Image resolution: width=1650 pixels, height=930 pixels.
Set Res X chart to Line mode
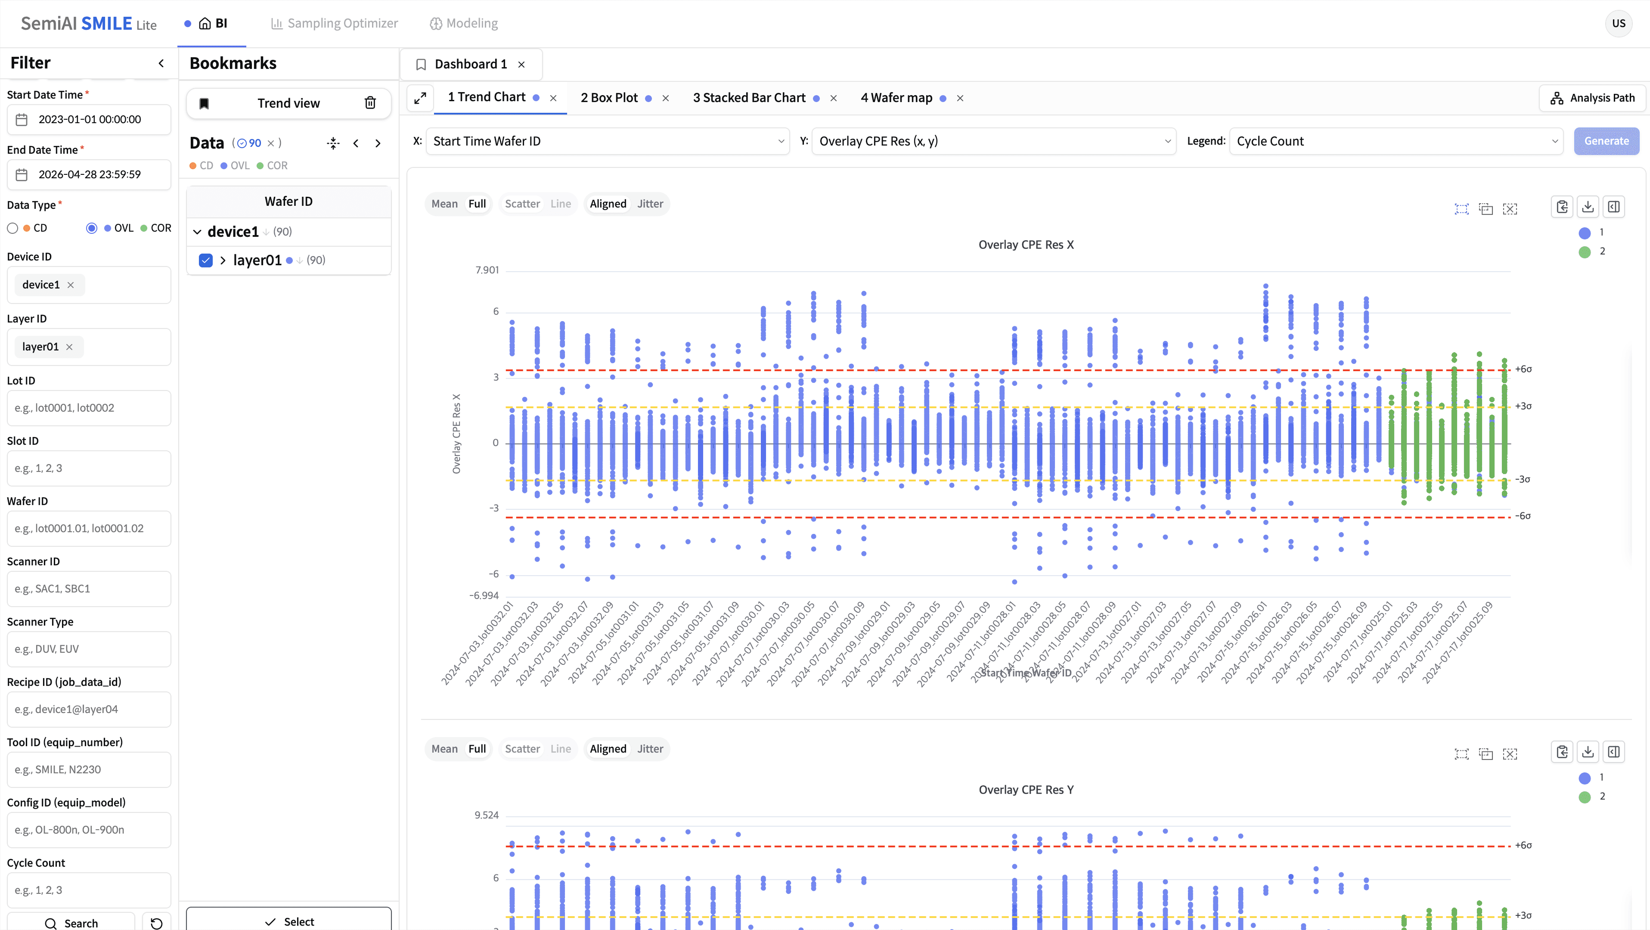[x=561, y=204]
